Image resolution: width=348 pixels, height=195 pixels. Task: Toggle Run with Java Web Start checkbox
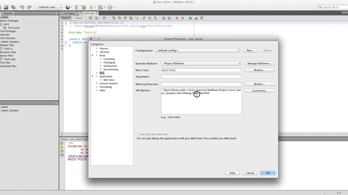(x=137, y=134)
